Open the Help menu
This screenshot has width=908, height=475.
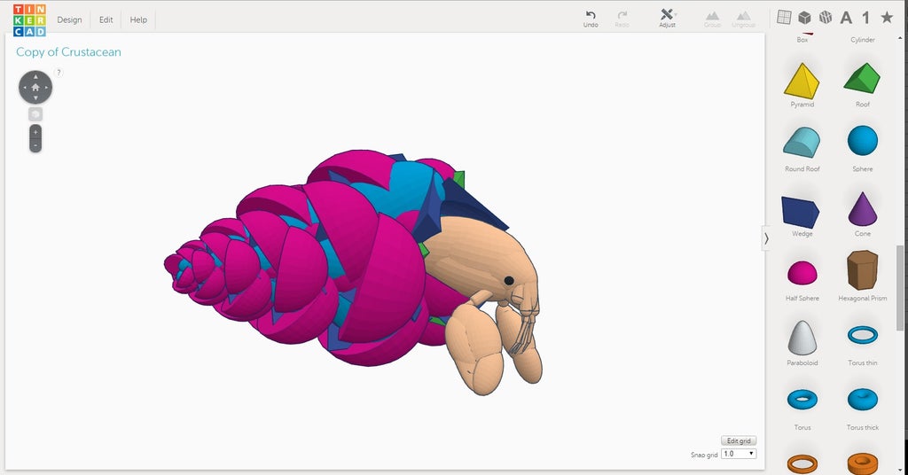138,19
